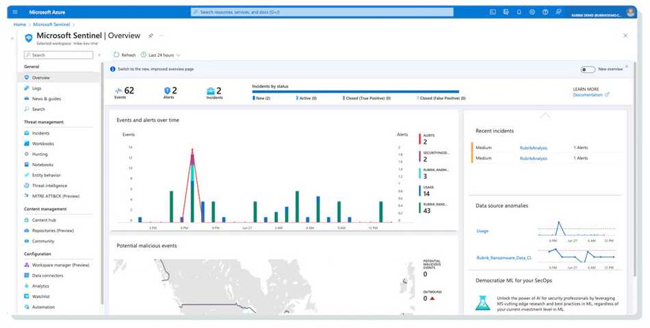Click the Microsoft Sentinel breadcrumb

[x=51, y=25]
